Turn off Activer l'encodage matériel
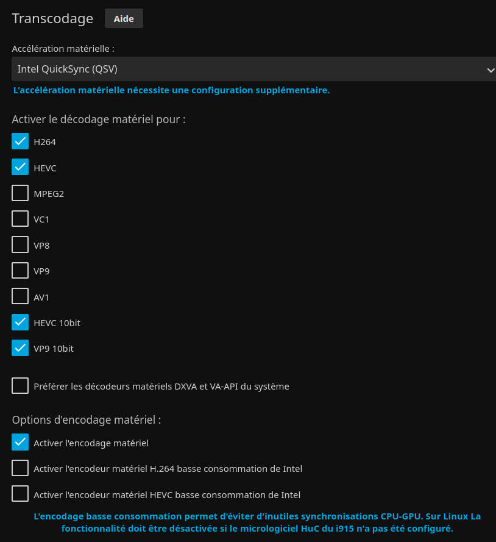The width and height of the screenshot is (496, 542). pyautogui.click(x=20, y=443)
